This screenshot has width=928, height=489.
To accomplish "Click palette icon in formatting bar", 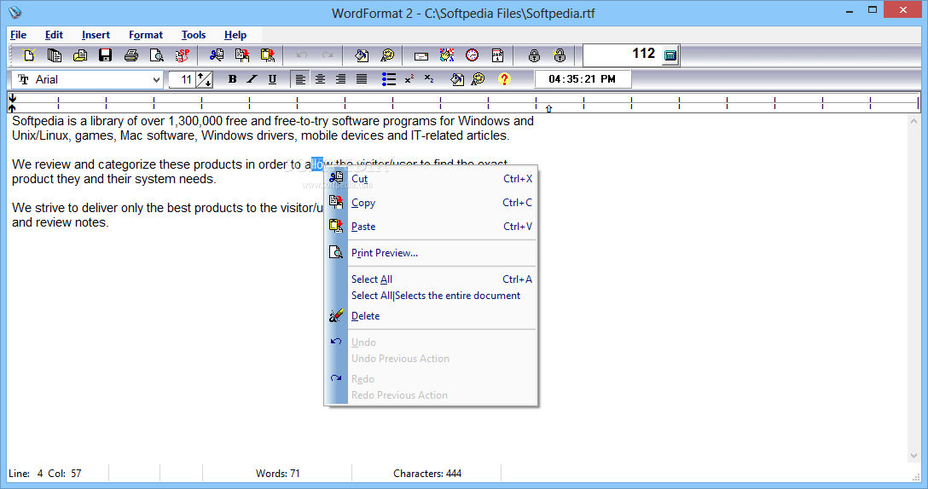I will point(478,79).
